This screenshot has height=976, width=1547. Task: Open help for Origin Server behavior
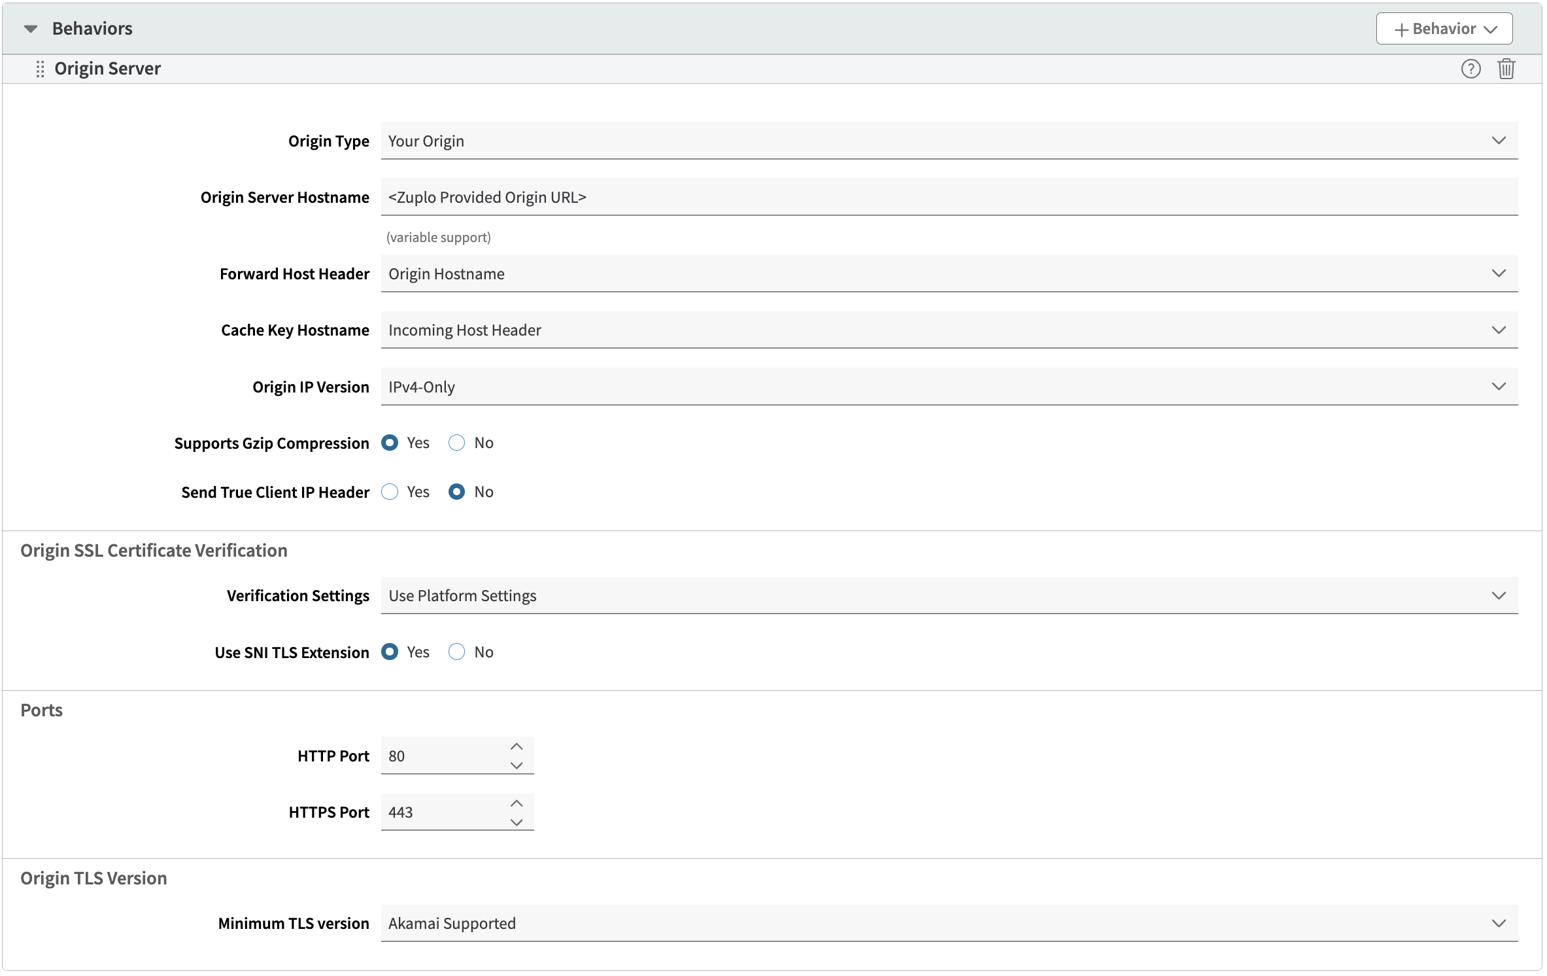pos(1470,69)
